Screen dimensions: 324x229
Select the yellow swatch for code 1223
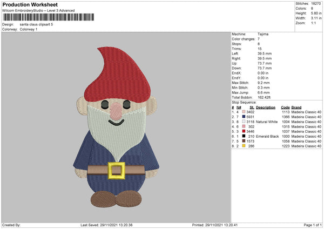click(244, 146)
